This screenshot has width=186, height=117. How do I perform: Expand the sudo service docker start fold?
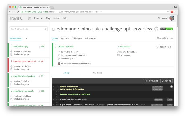click(x=54, y=100)
